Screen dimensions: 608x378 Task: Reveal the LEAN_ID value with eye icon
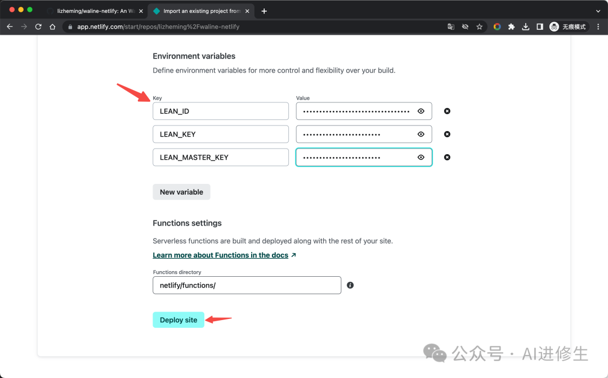(x=421, y=111)
